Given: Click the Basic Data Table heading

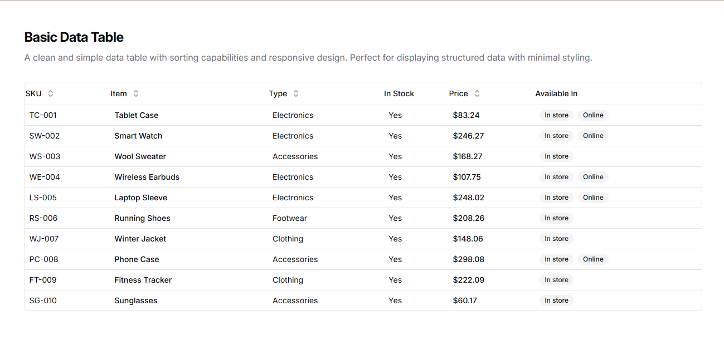Looking at the screenshot, I should click(x=74, y=37).
